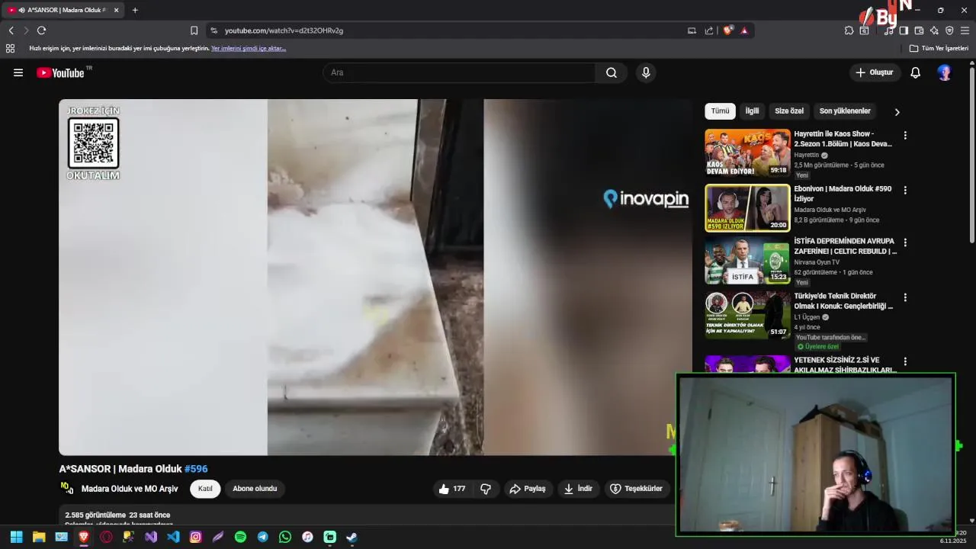Open options for Hayrettin ile Kaos Show video
The height and width of the screenshot is (549, 976).
[x=905, y=135]
